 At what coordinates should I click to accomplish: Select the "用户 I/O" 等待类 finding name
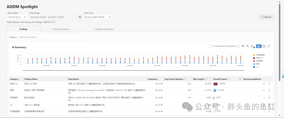32,105
